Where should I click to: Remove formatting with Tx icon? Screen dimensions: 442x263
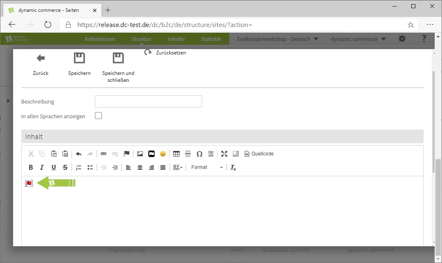tap(233, 167)
